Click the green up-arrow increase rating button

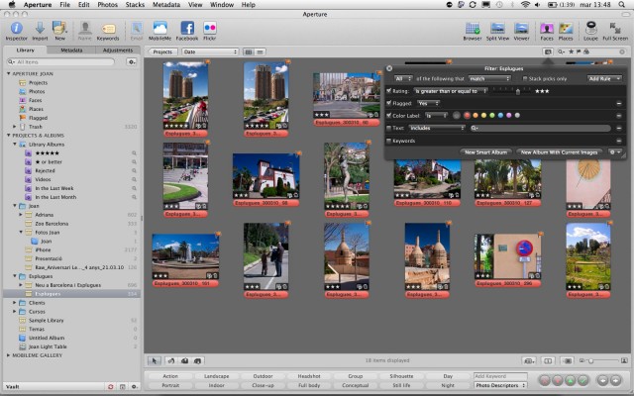(571, 380)
